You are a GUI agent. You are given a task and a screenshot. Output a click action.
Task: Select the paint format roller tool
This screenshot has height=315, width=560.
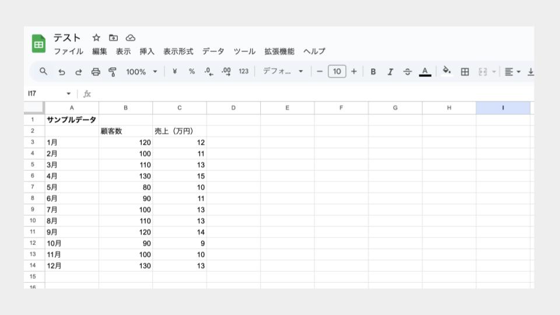113,72
